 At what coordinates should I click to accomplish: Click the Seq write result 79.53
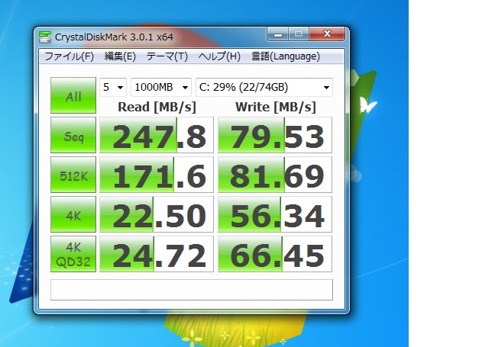tap(275, 135)
